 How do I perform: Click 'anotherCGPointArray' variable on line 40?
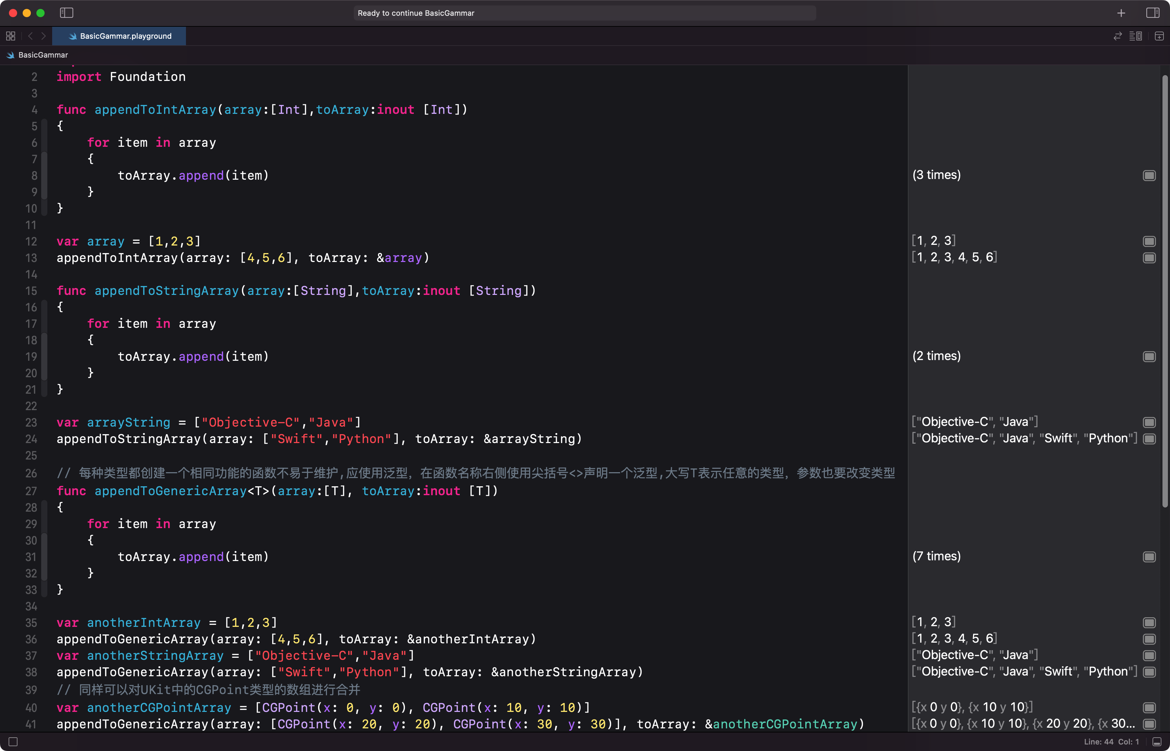[159, 707]
